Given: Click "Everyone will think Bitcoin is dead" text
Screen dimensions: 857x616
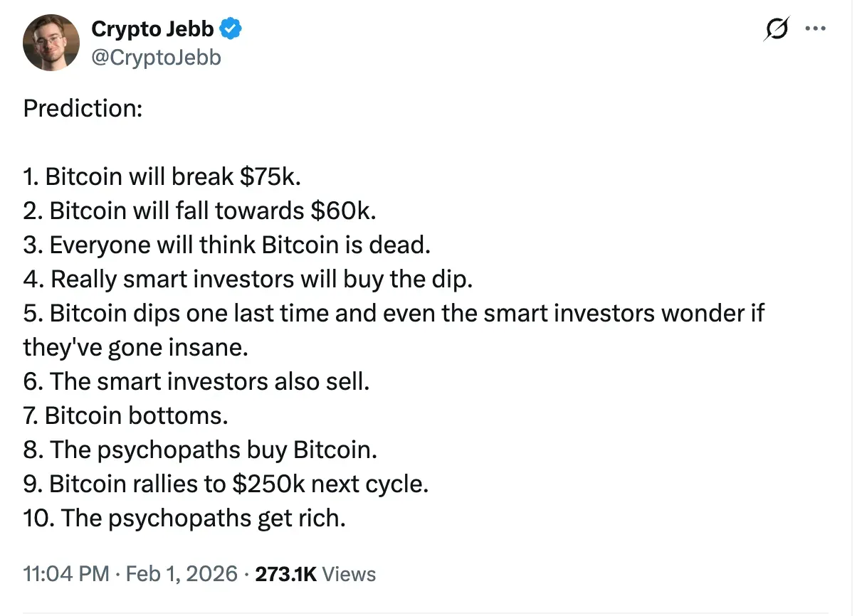Looking at the screenshot, I should [x=228, y=245].
